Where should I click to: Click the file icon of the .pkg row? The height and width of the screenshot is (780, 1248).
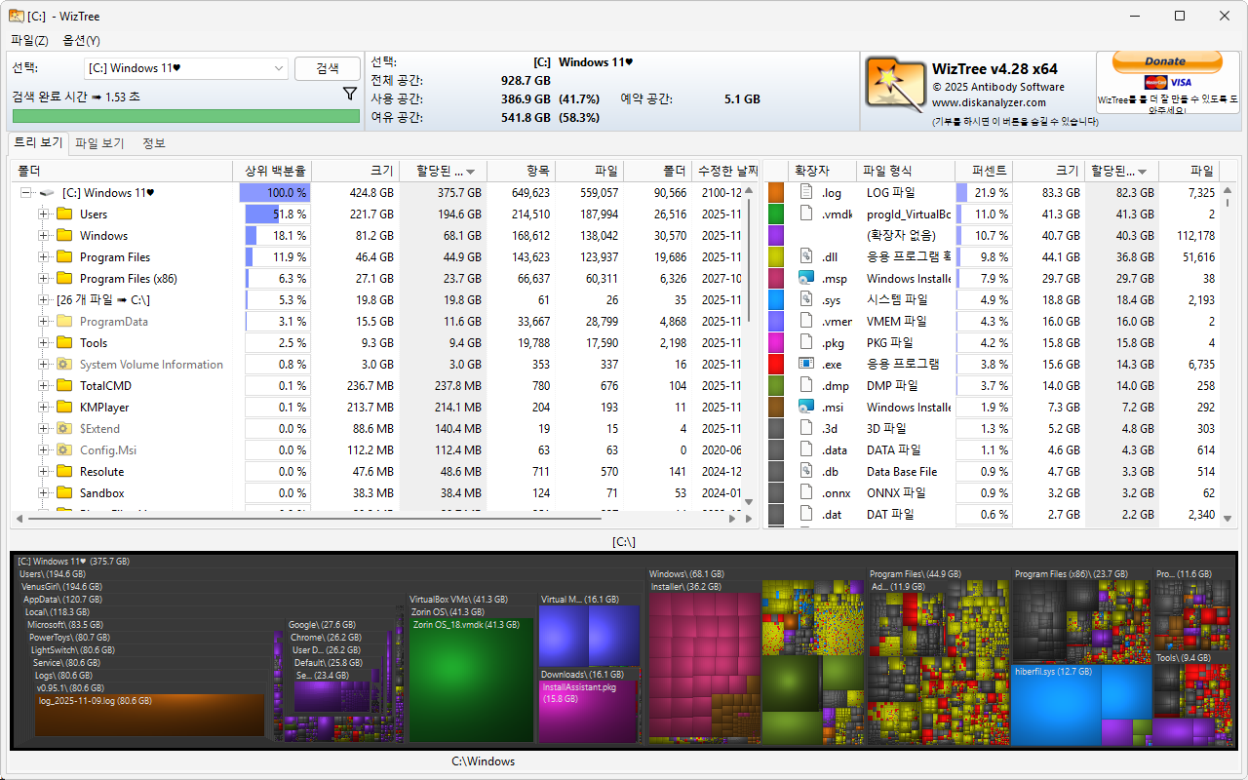[x=806, y=343]
